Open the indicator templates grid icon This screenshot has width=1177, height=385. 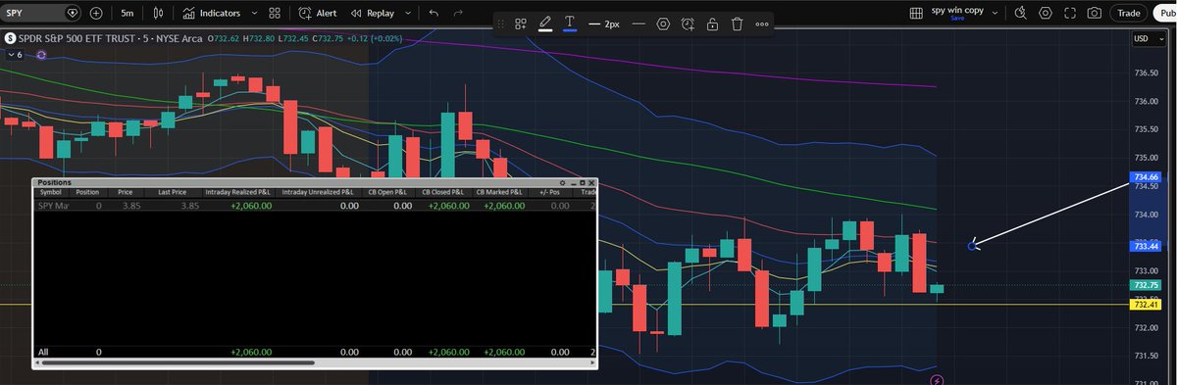click(276, 14)
